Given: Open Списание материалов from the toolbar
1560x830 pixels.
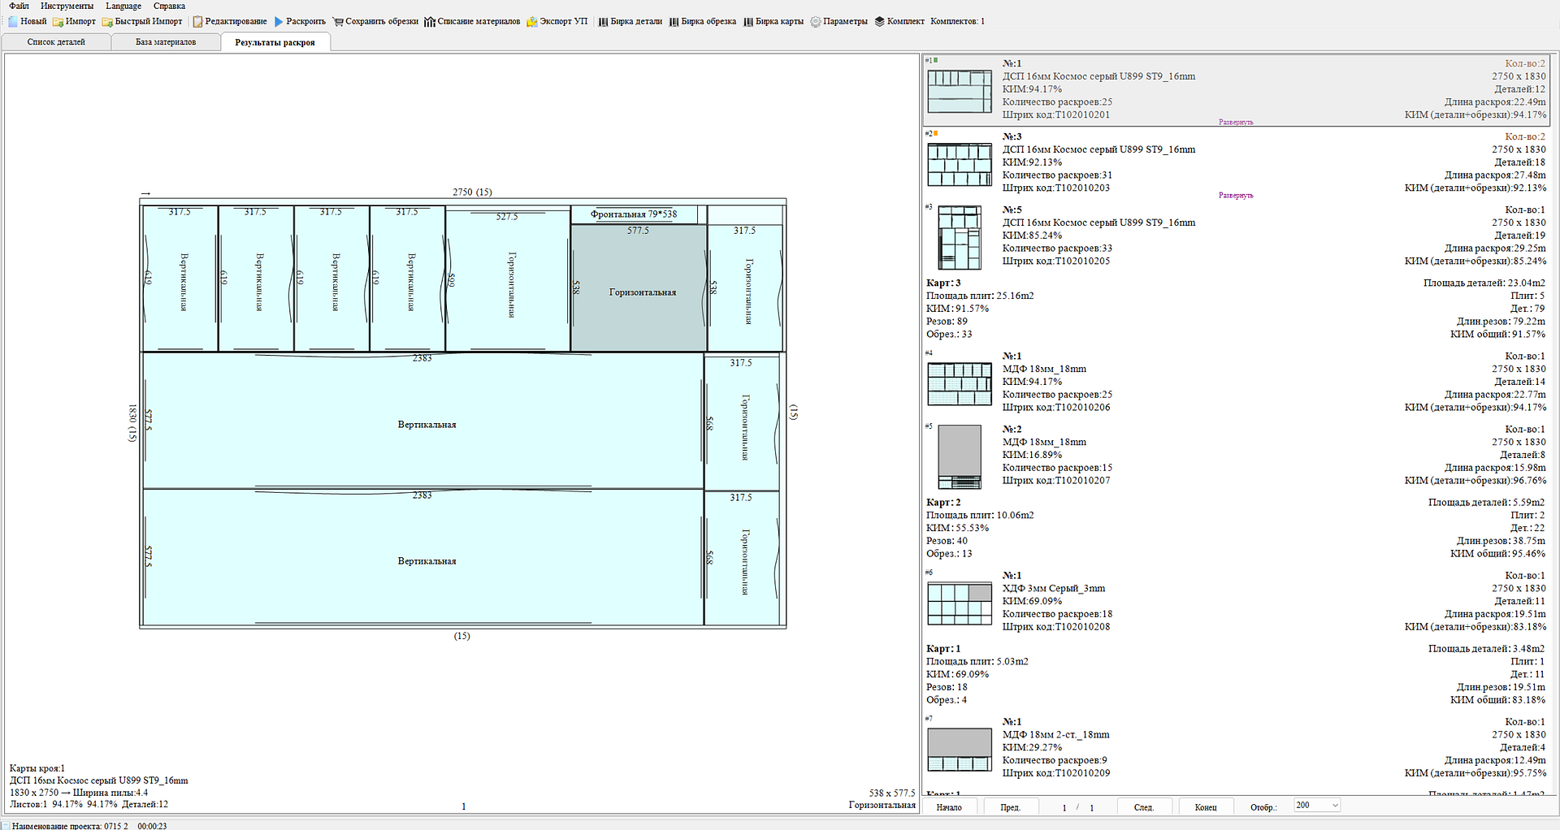Looking at the screenshot, I should [430, 21].
